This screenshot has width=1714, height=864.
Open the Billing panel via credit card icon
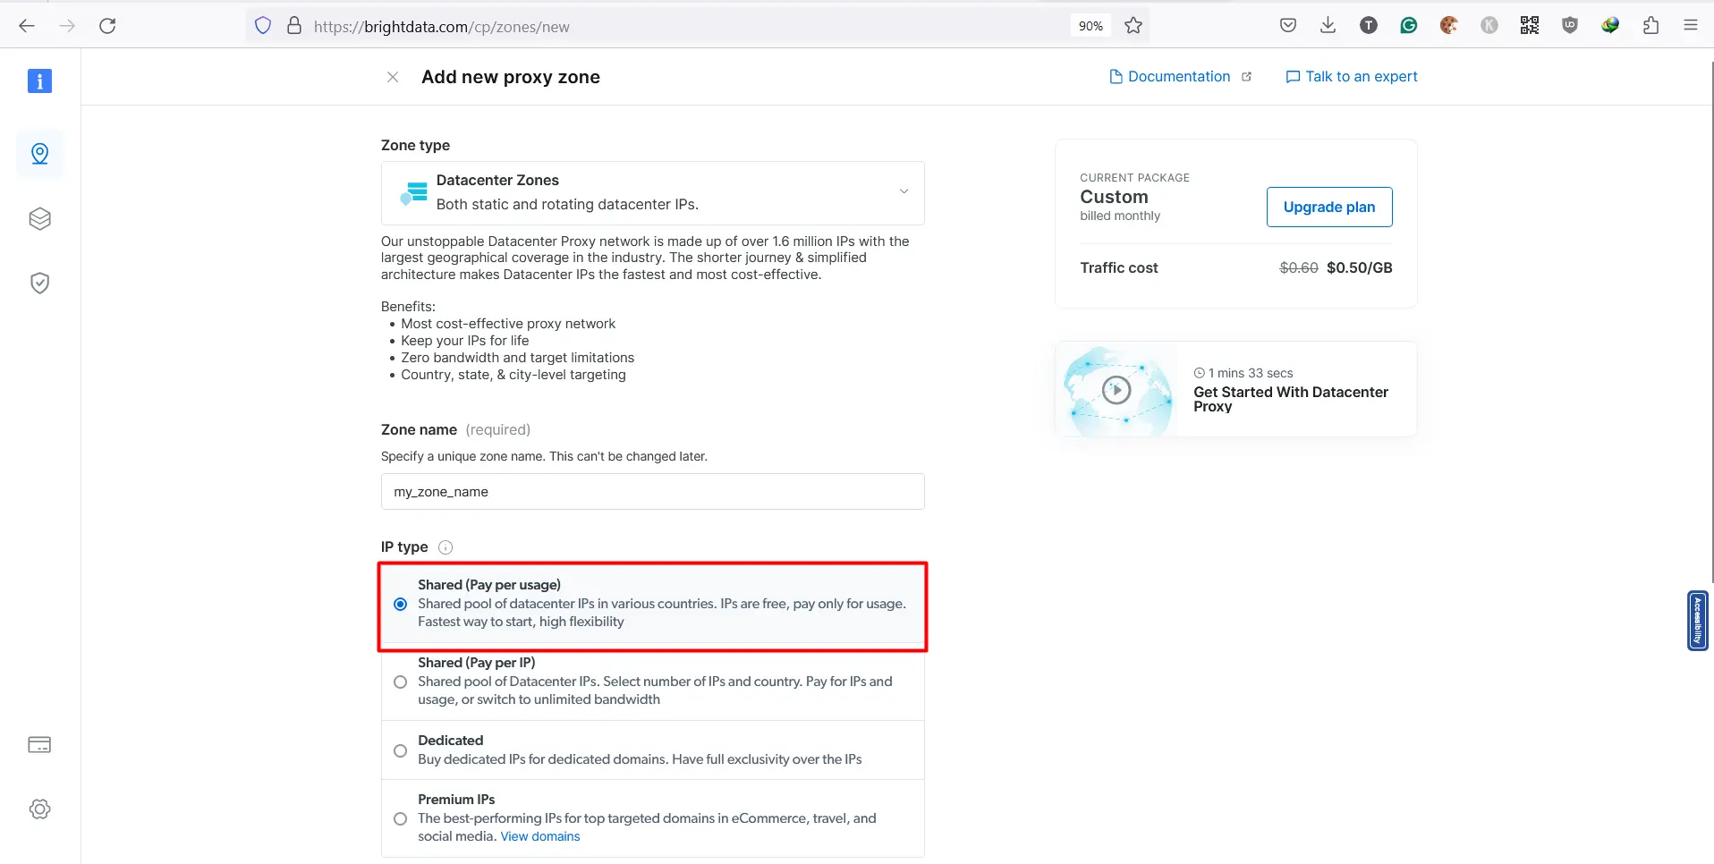click(x=39, y=744)
